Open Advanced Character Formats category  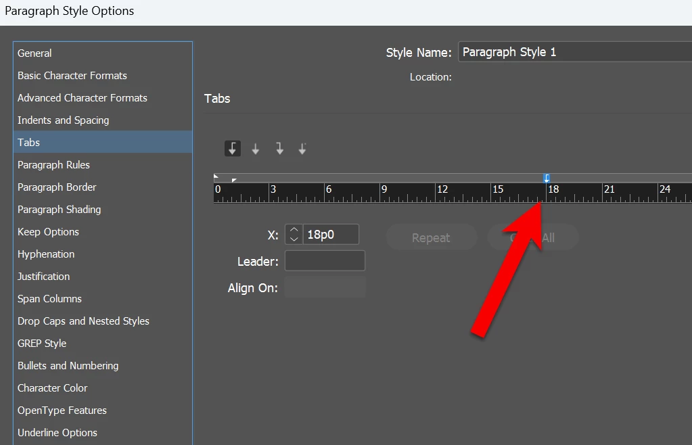(103, 98)
